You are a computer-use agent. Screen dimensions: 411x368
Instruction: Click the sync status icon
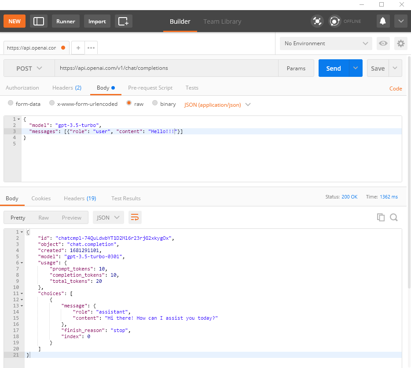coord(335,21)
